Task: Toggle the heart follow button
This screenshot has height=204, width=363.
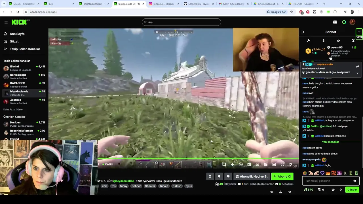Action: pyautogui.click(x=228, y=177)
